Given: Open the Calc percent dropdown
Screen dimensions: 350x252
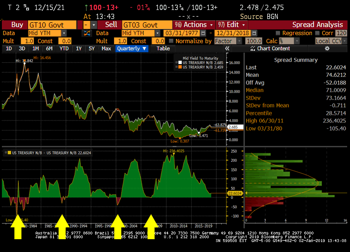Looking at the screenshot, I should (297, 41).
